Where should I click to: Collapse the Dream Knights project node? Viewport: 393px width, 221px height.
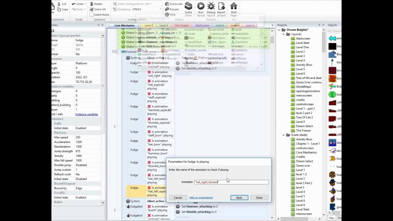279,30
